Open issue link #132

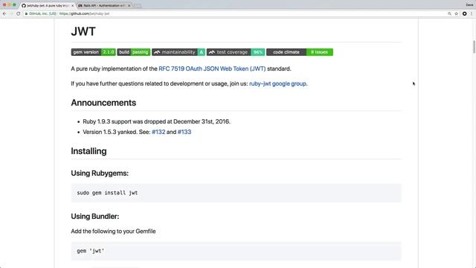158,132
